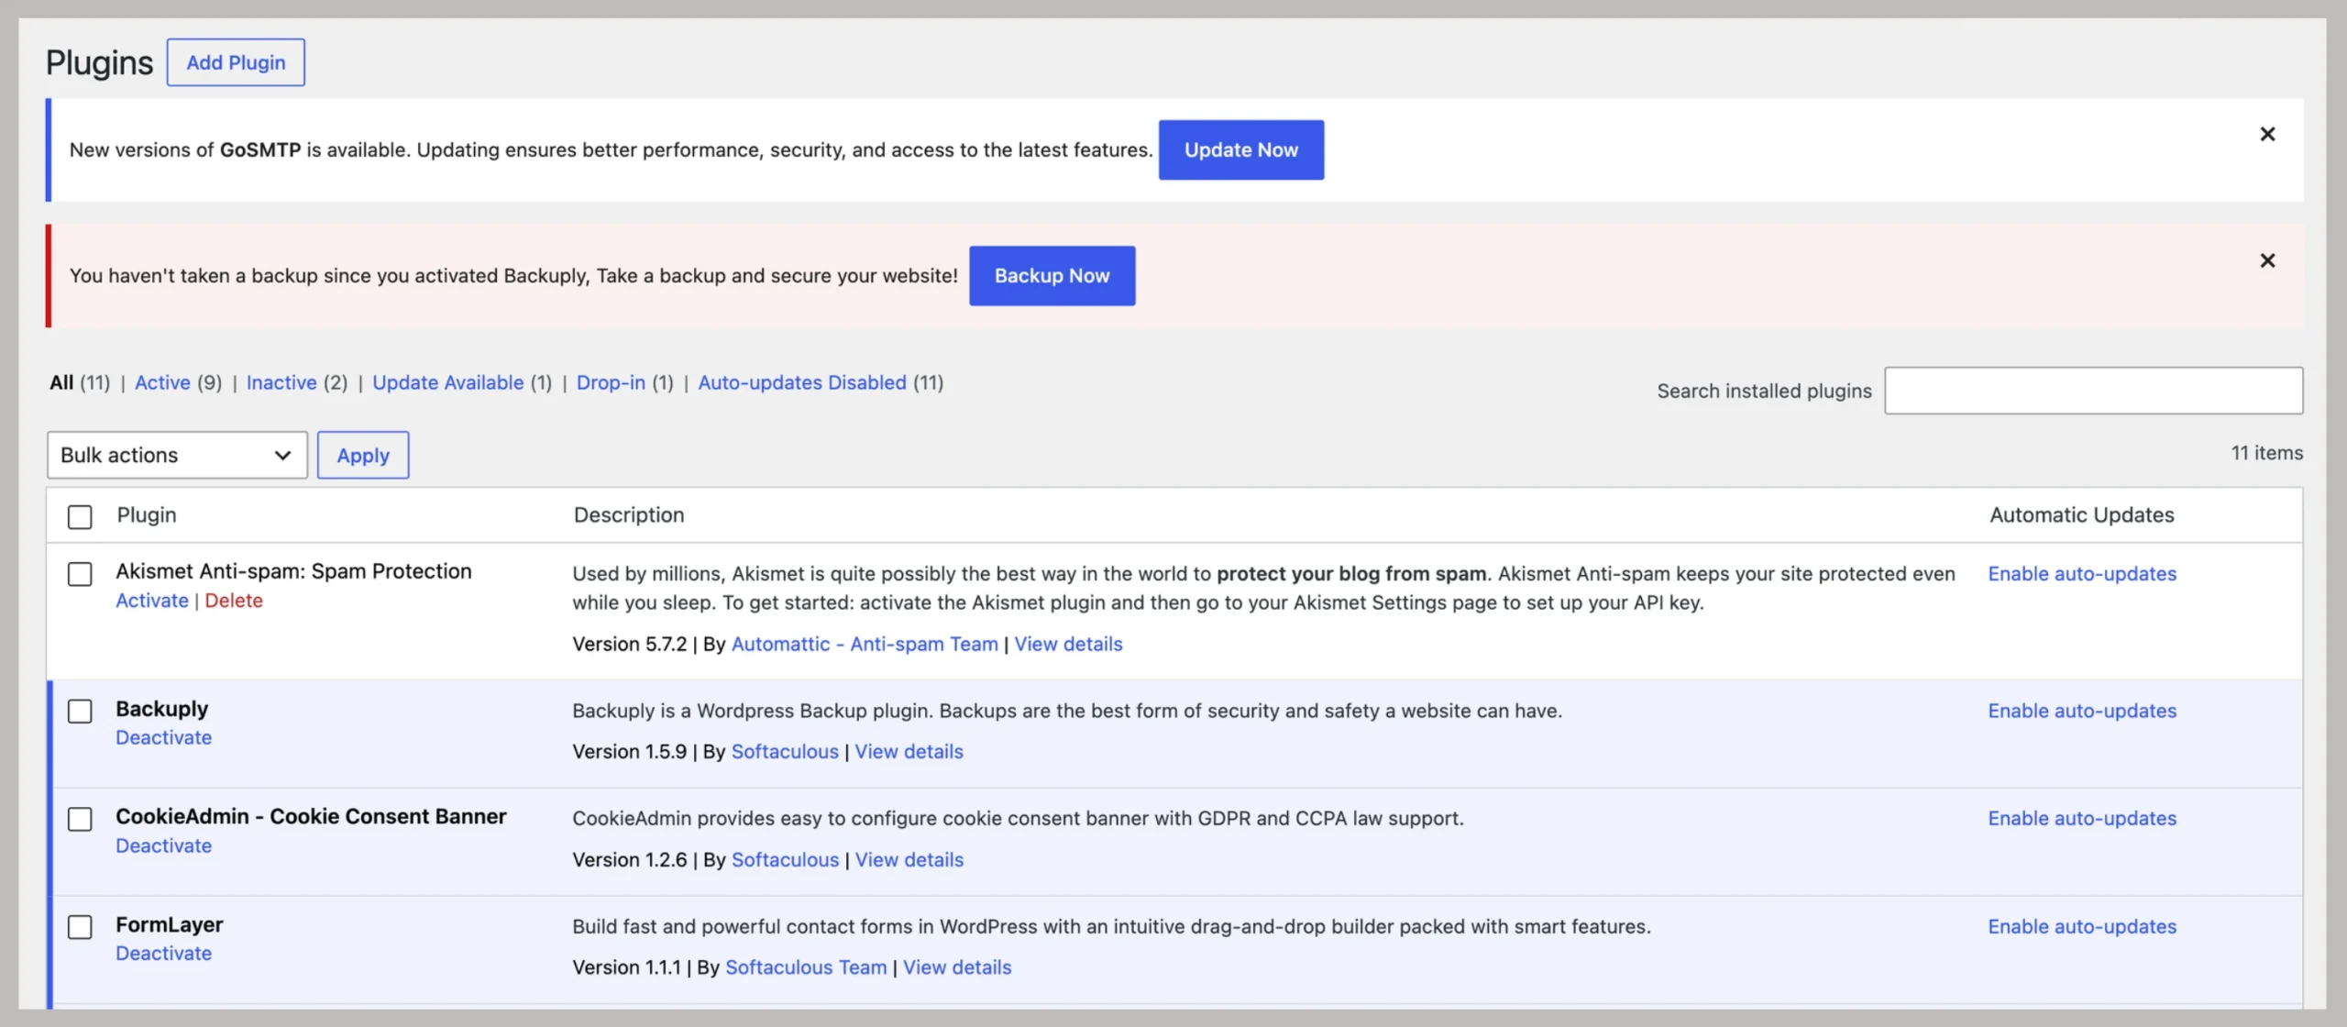
Task: Deactivate the FormLayer plugin
Action: [x=163, y=953]
